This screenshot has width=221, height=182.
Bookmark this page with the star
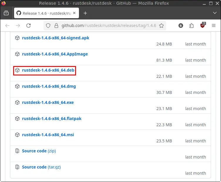[x=161, y=26]
